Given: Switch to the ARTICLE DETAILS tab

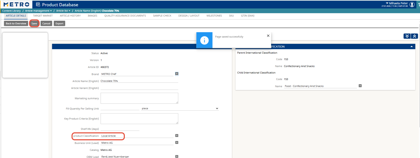Looking at the screenshot, I should (16, 16).
